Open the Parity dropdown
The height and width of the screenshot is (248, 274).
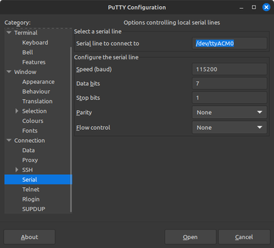point(229,112)
